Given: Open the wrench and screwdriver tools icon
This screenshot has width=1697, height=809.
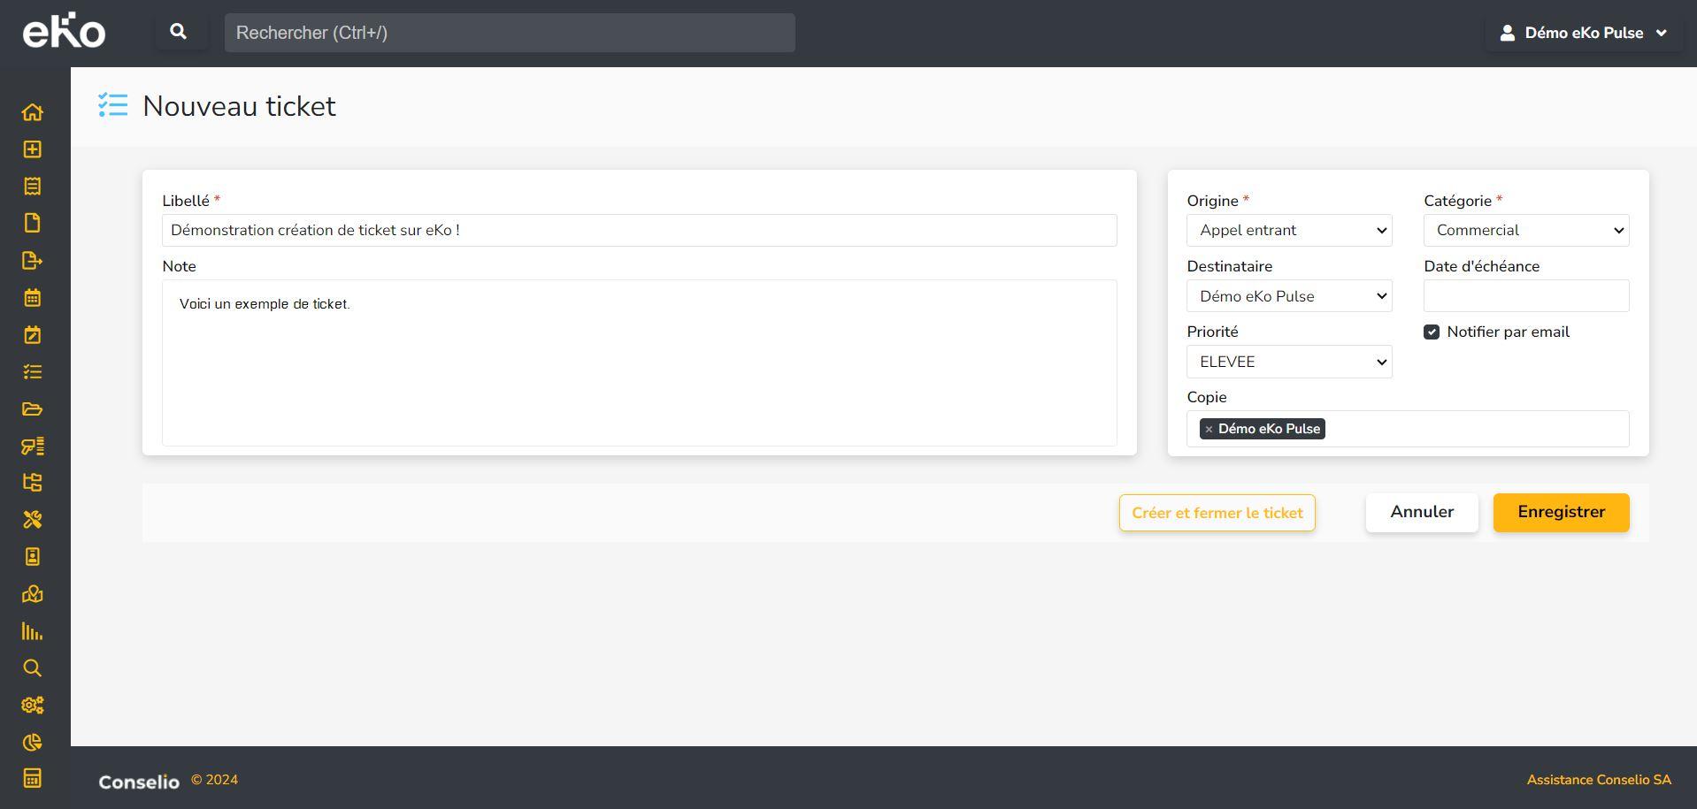Looking at the screenshot, I should click(x=33, y=520).
